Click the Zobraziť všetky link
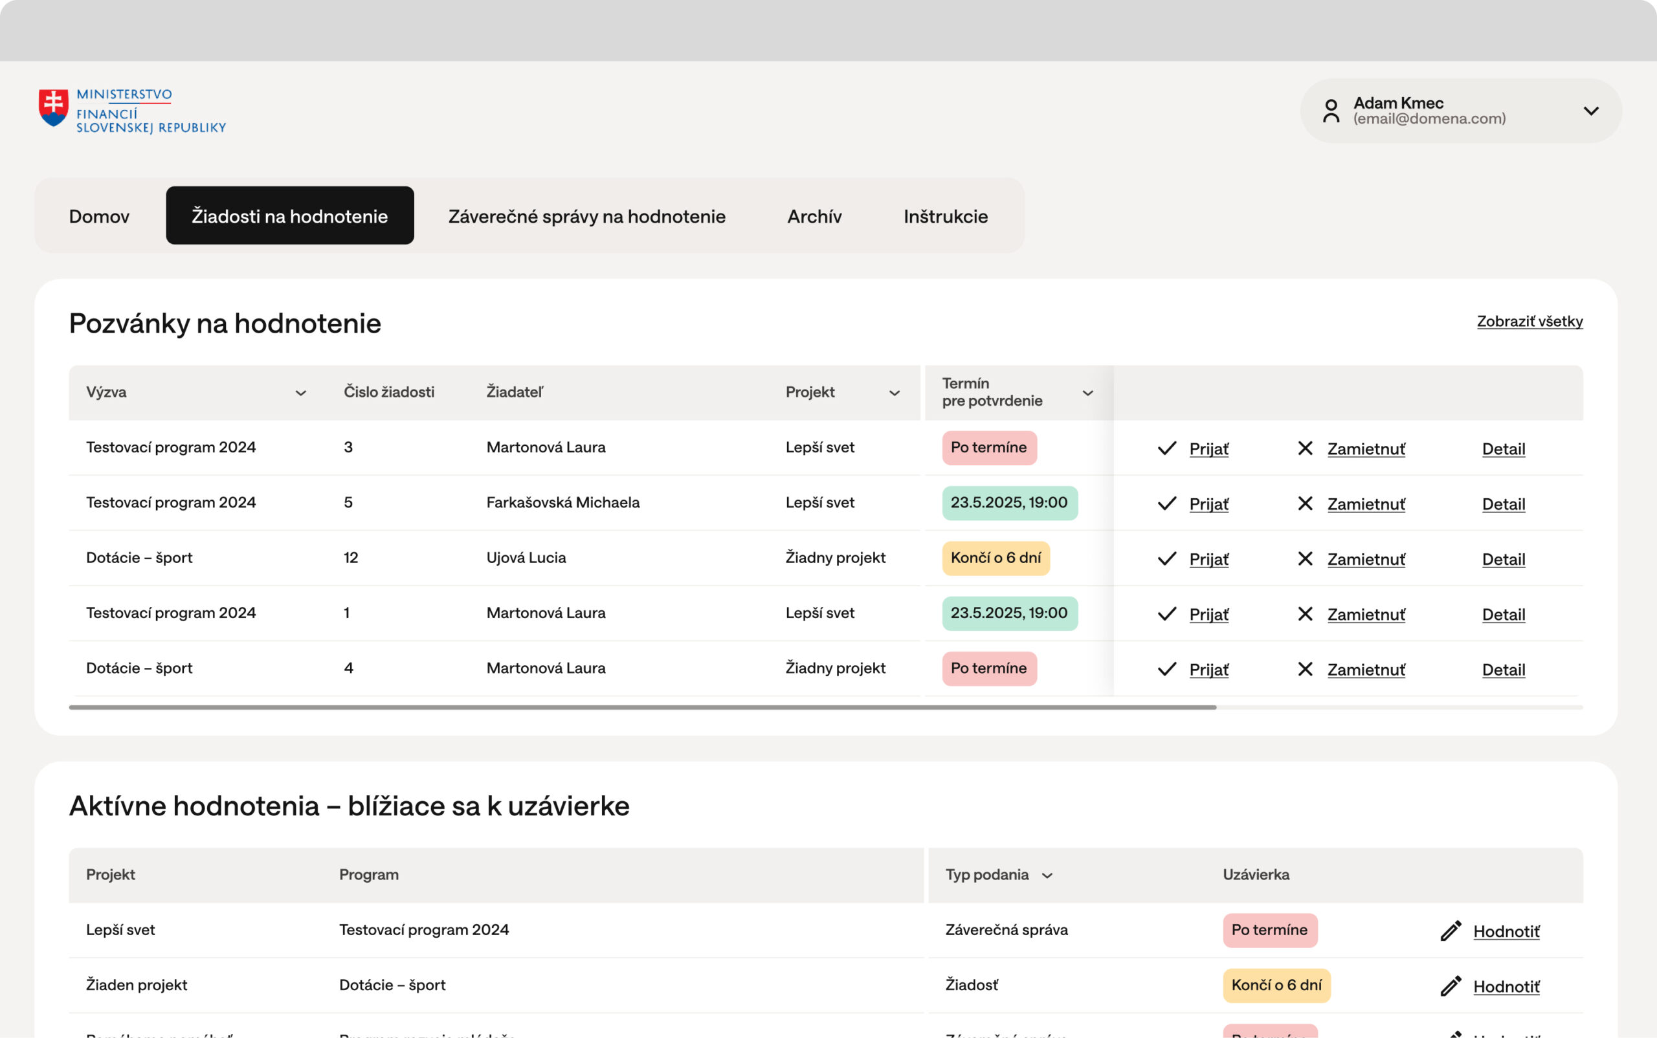 (x=1530, y=321)
